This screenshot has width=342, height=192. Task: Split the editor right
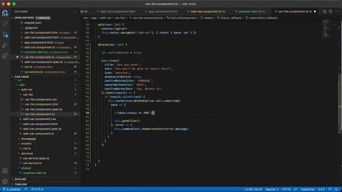330,12
